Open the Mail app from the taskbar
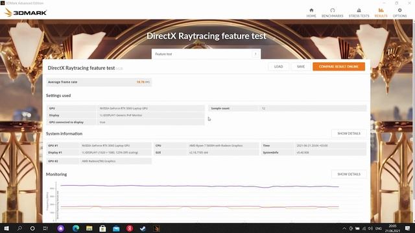The height and width of the screenshot is (233, 415). point(116,228)
